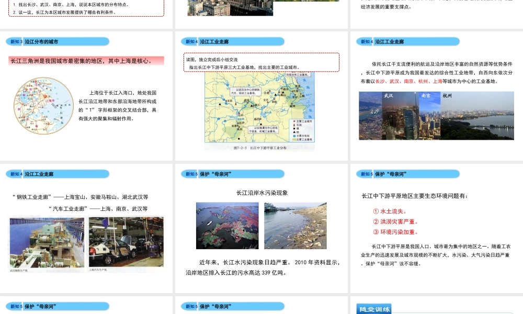
Task: Select the circular Shanghai location map
Action: [x=44, y=100]
